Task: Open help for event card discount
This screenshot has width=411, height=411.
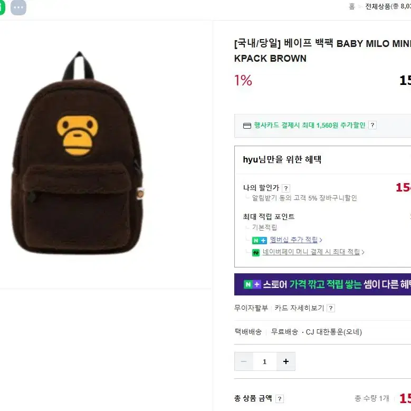Action: 372,125
